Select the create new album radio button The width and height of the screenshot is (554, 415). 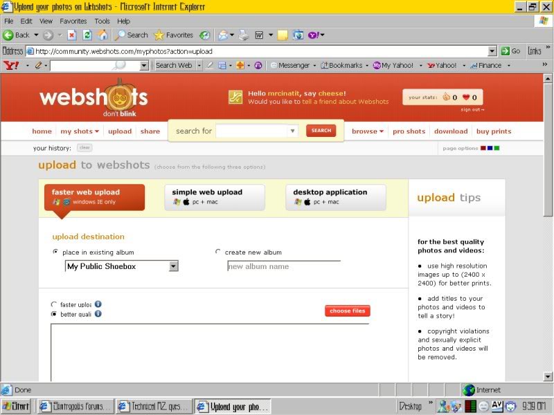(218, 252)
